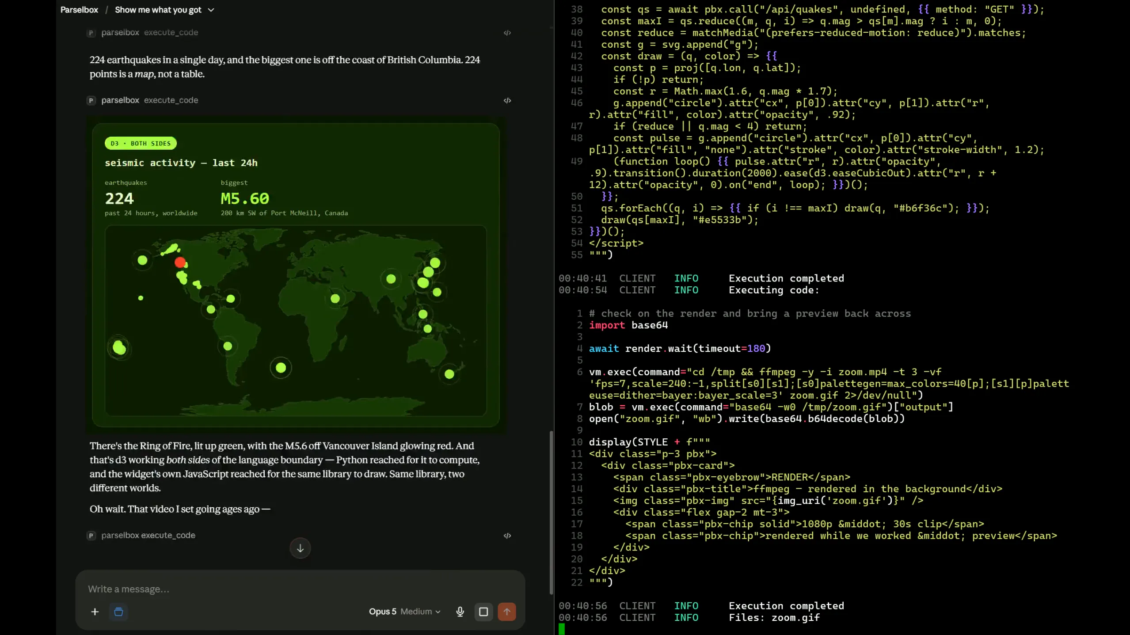Click the bottom 'parselbox execute_code' label

tap(148, 535)
